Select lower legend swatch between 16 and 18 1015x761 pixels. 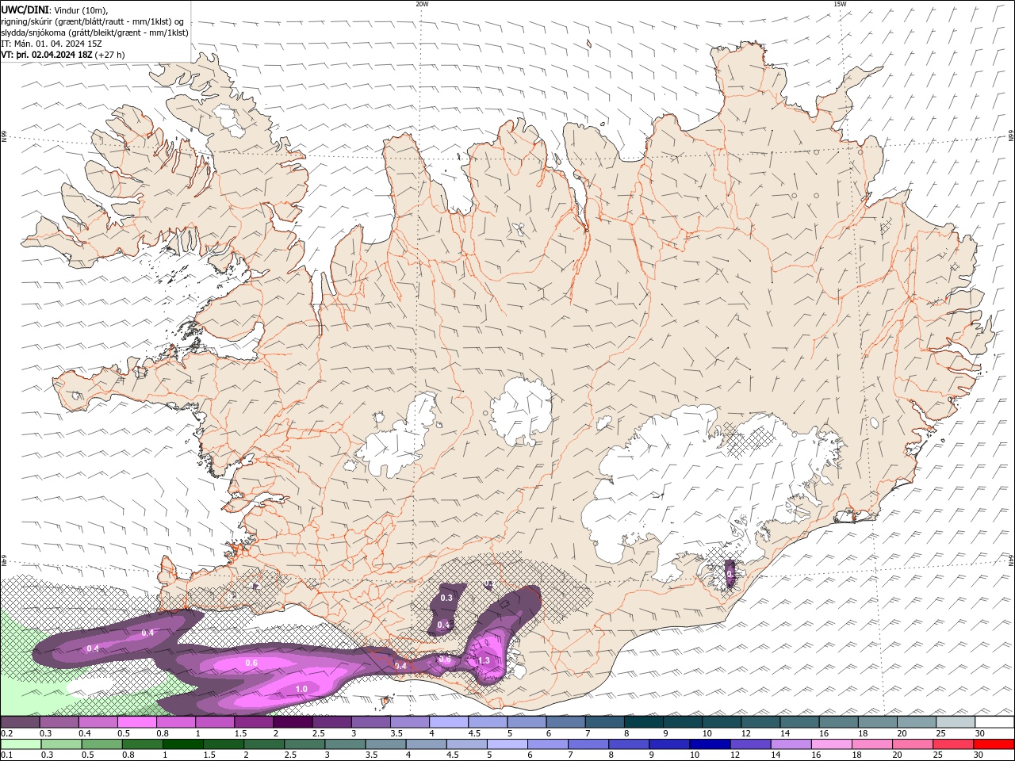833,744
